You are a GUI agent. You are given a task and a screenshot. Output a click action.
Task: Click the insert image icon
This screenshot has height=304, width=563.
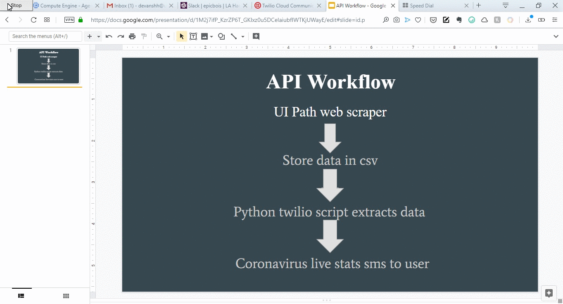pyautogui.click(x=204, y=36)
